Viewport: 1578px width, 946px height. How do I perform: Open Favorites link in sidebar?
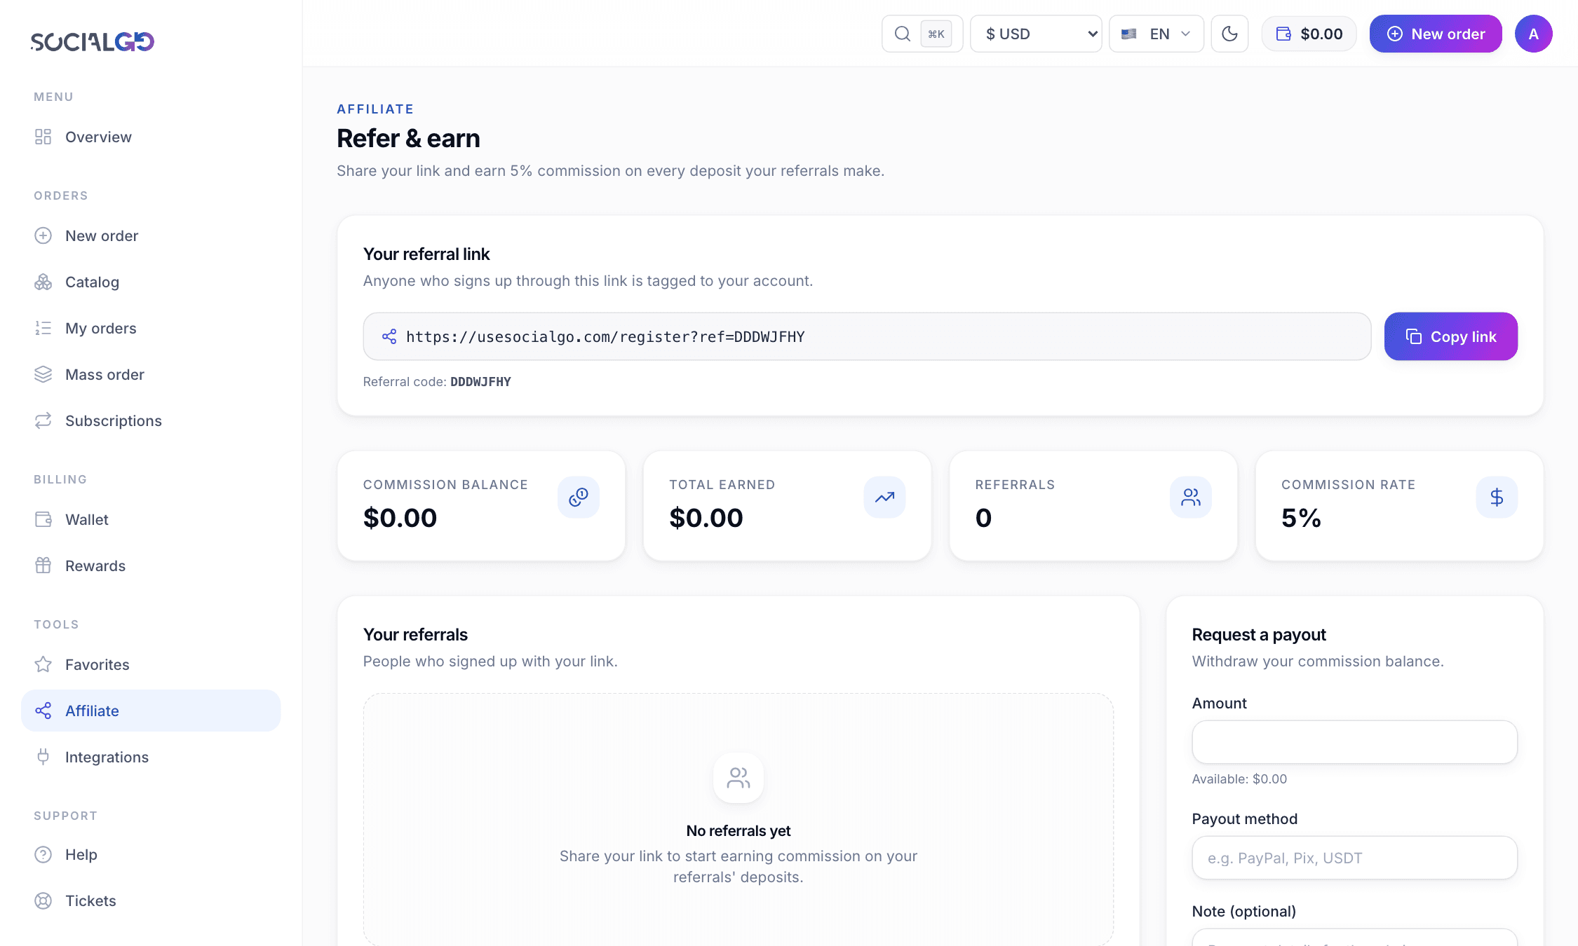pyautogui.click(x=151, y=664)
